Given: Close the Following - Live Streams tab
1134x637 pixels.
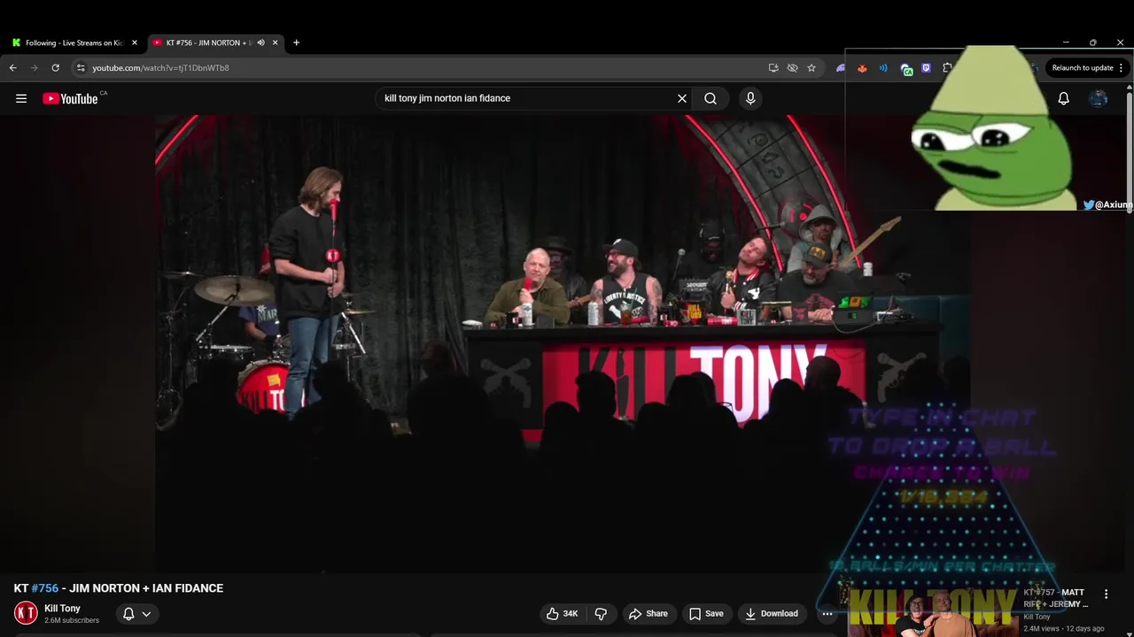Looking at the screenshot, I should [135, 42].
